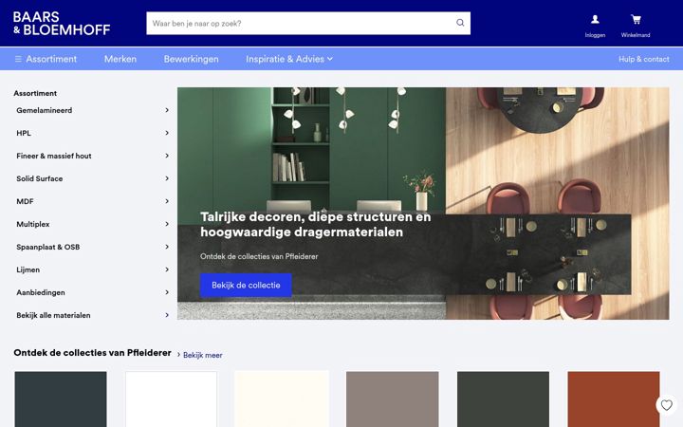
Task: Open the Assortiment menu
Action: (51, 59)
